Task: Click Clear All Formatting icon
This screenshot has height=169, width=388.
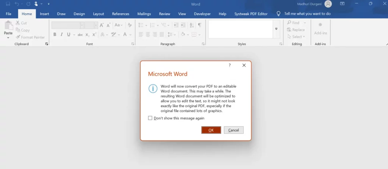Action: pyautogui.click(x=130, y=25)
